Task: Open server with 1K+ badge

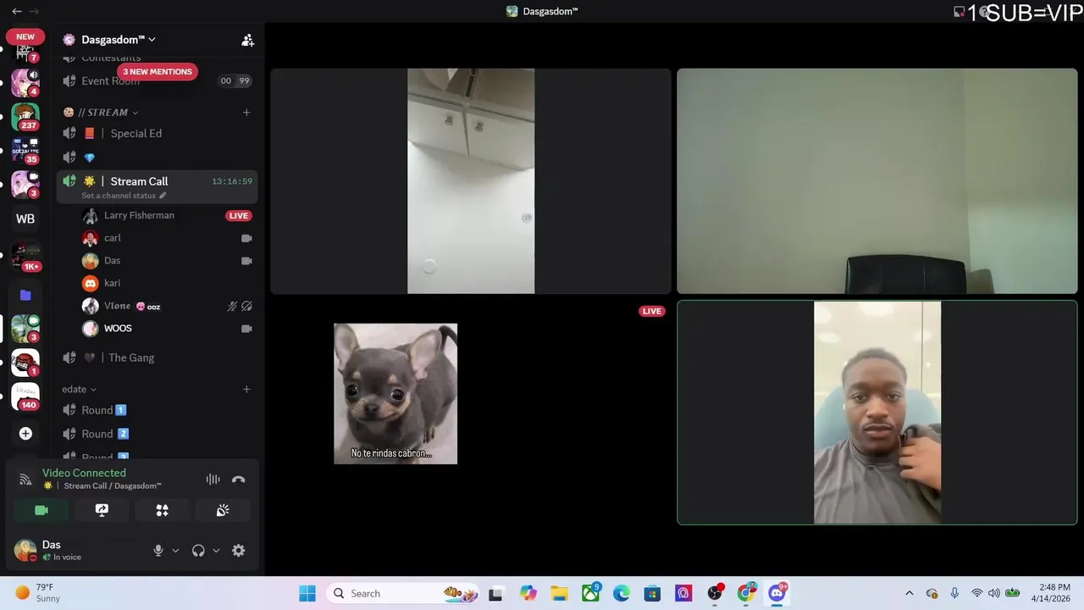Action: tap(25, 254)
